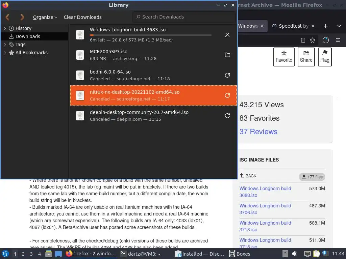Open the file manager taskbar icon

point(49,254)
